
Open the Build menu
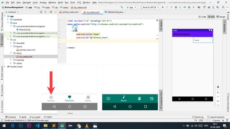pyautogui.click(x=60, y=3)
